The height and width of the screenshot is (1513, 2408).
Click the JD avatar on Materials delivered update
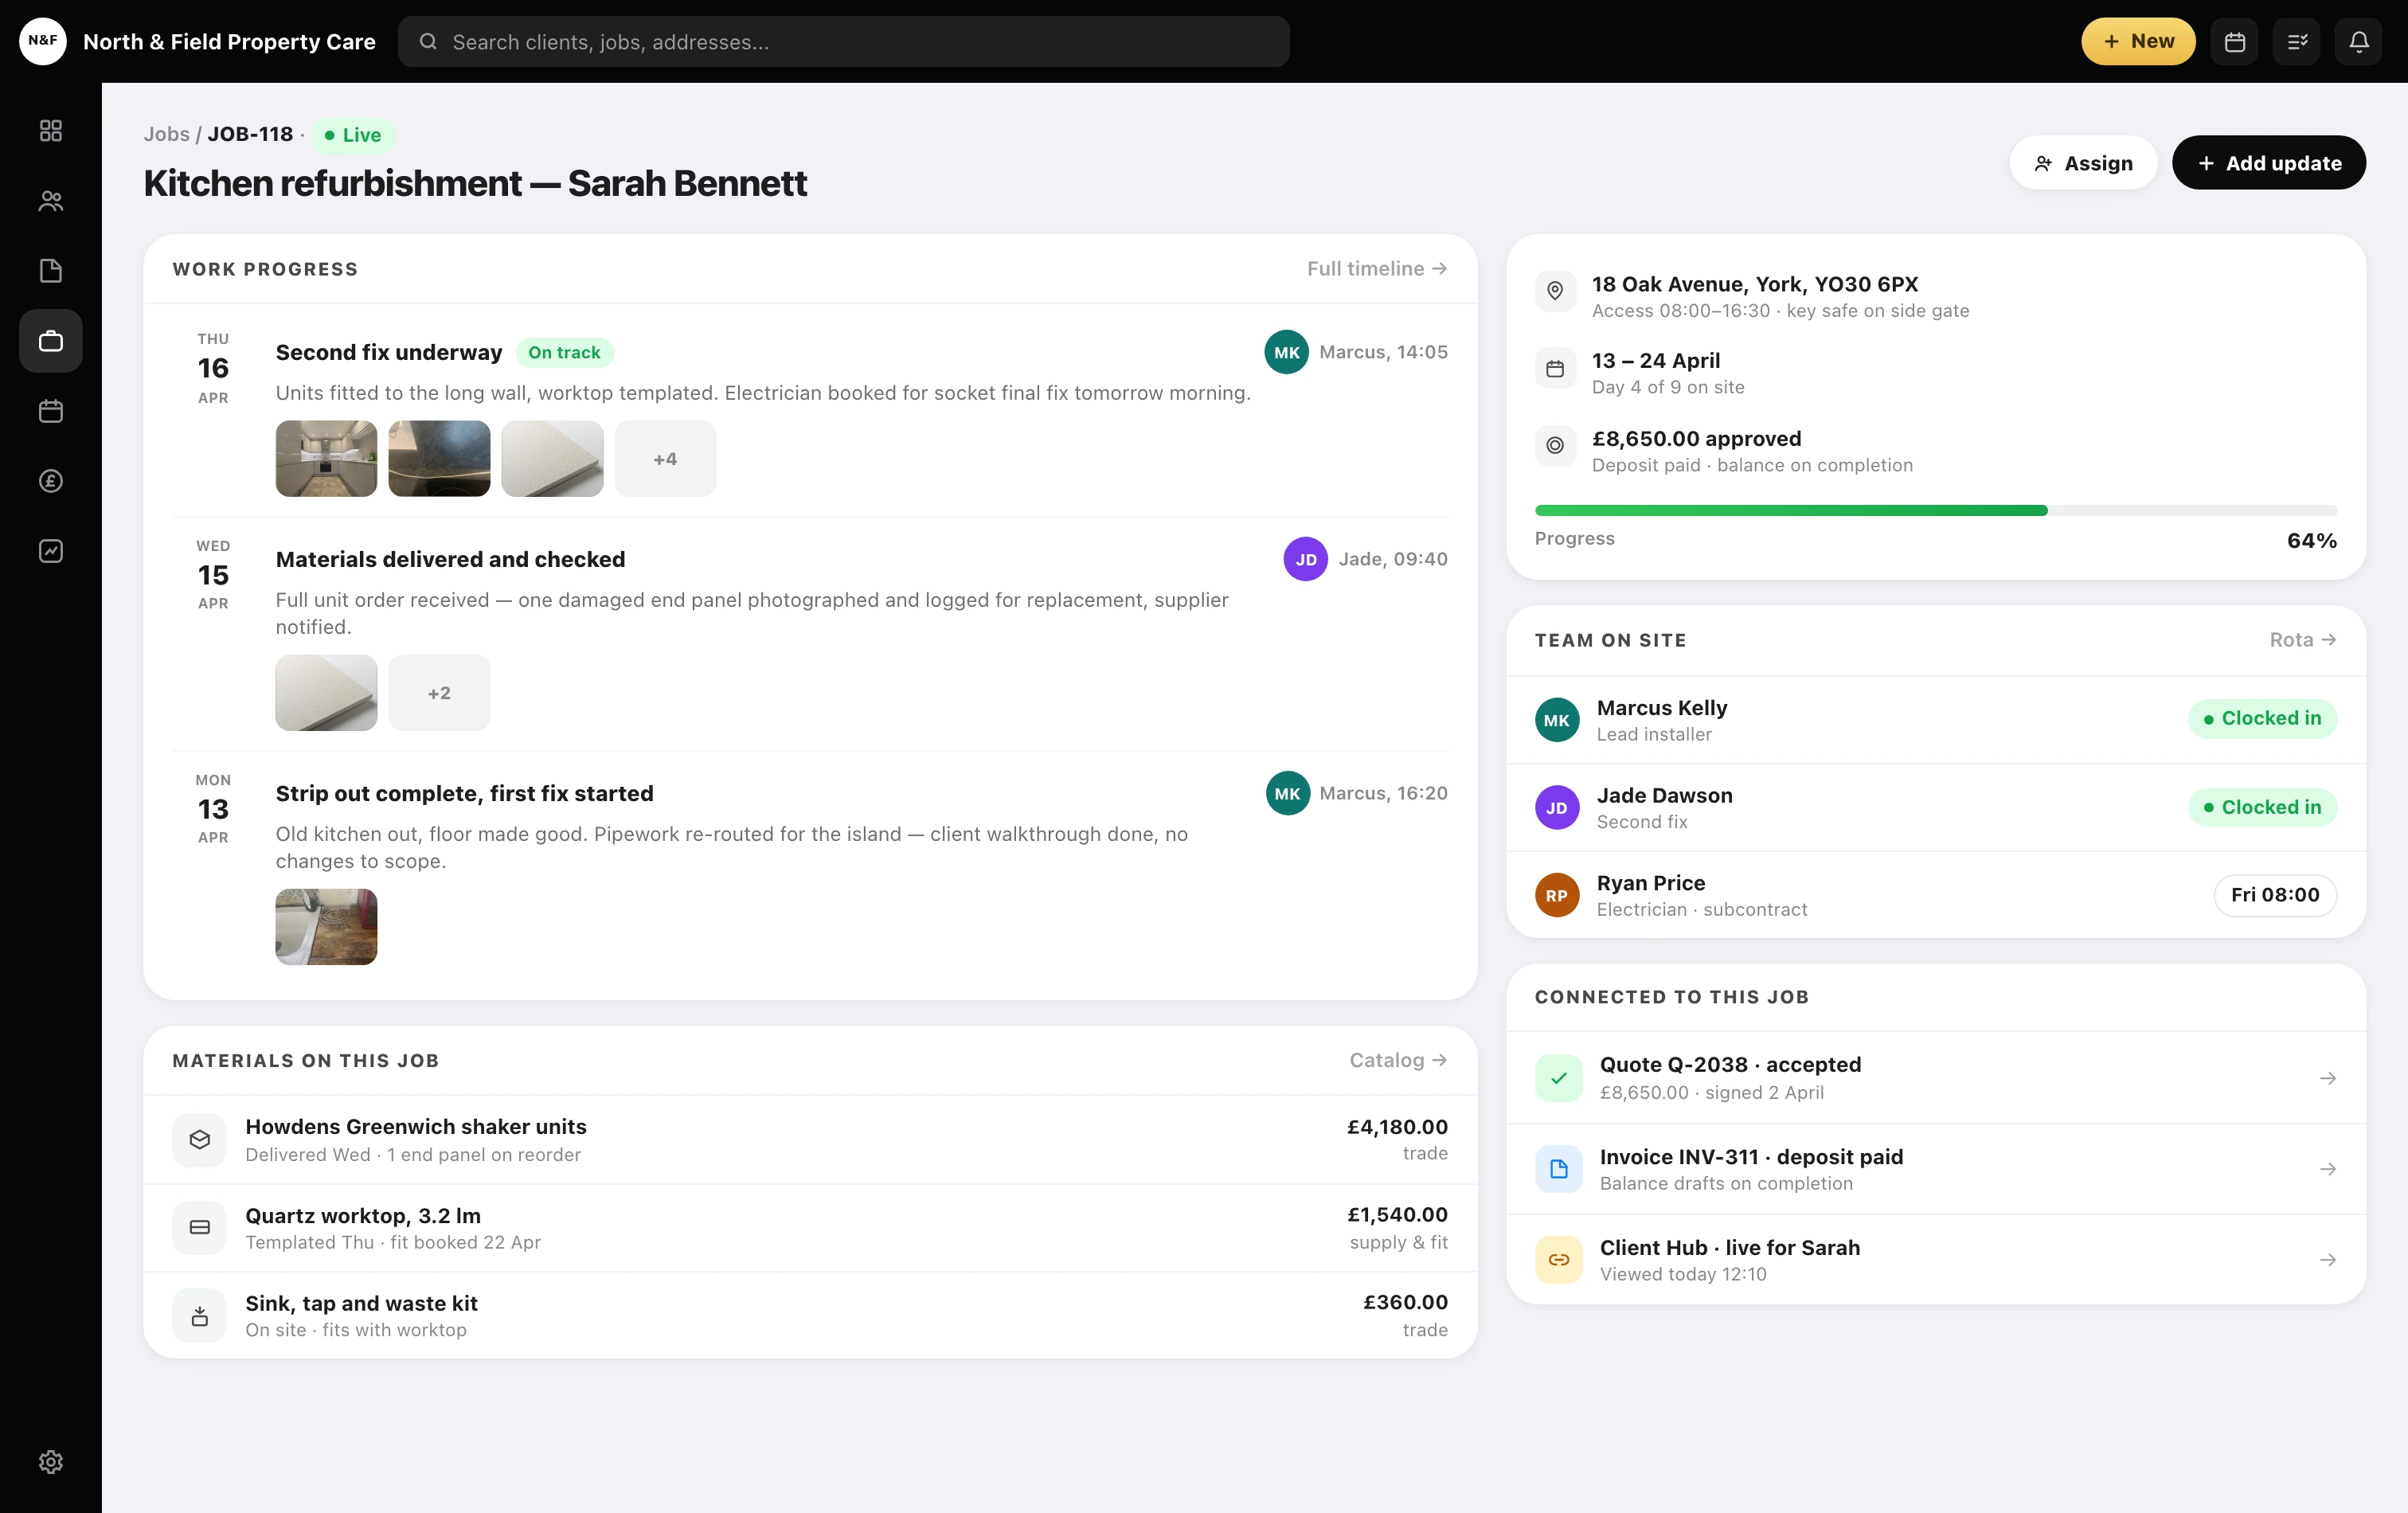click(x=1306, y=559)
